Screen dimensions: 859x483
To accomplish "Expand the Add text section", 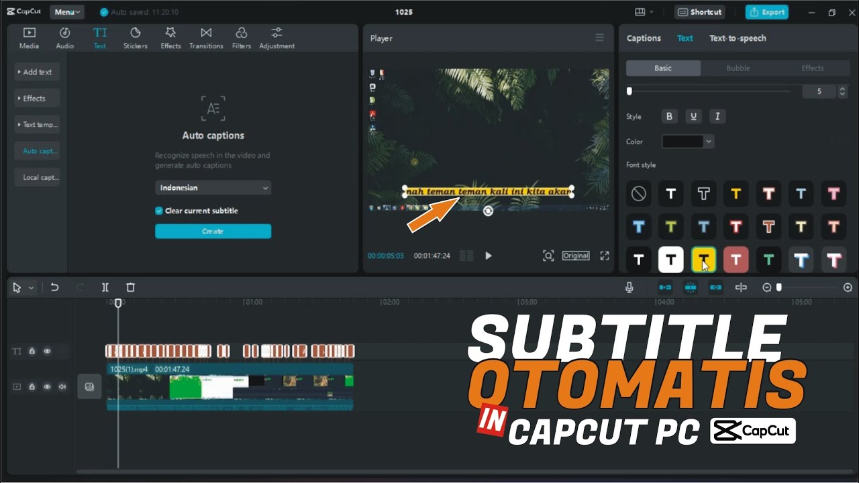I will point(37,72).
